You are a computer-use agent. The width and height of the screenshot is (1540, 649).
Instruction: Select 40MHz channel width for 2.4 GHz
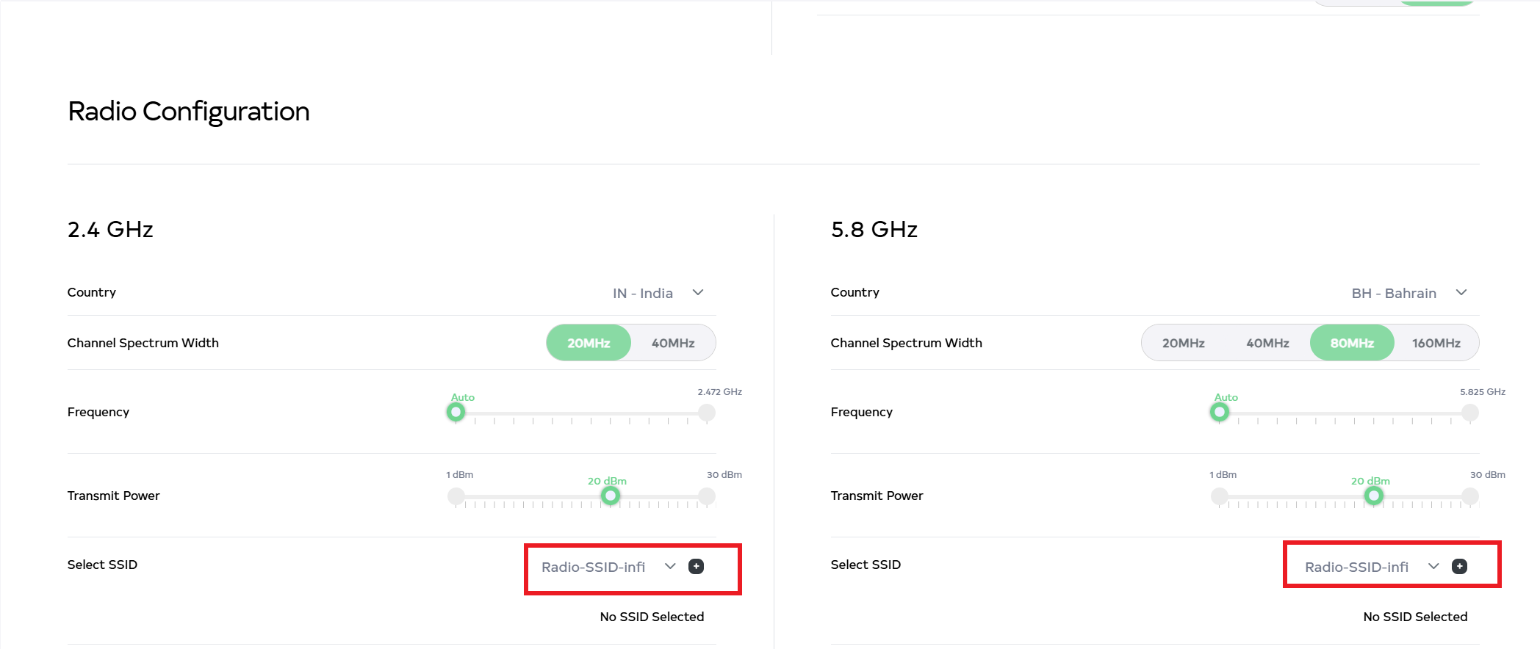[673, 343]
